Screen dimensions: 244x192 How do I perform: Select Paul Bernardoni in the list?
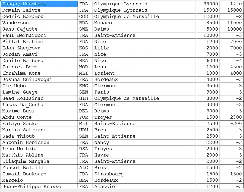coord(39,35)
